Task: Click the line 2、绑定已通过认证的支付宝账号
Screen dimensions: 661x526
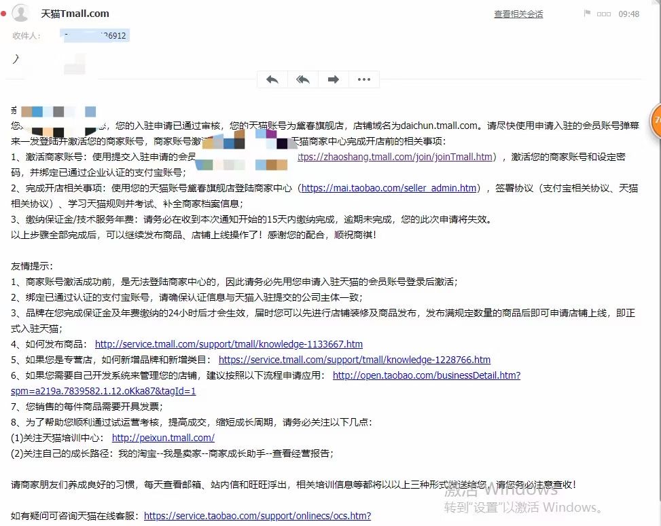Action: (x=186, y=297)
